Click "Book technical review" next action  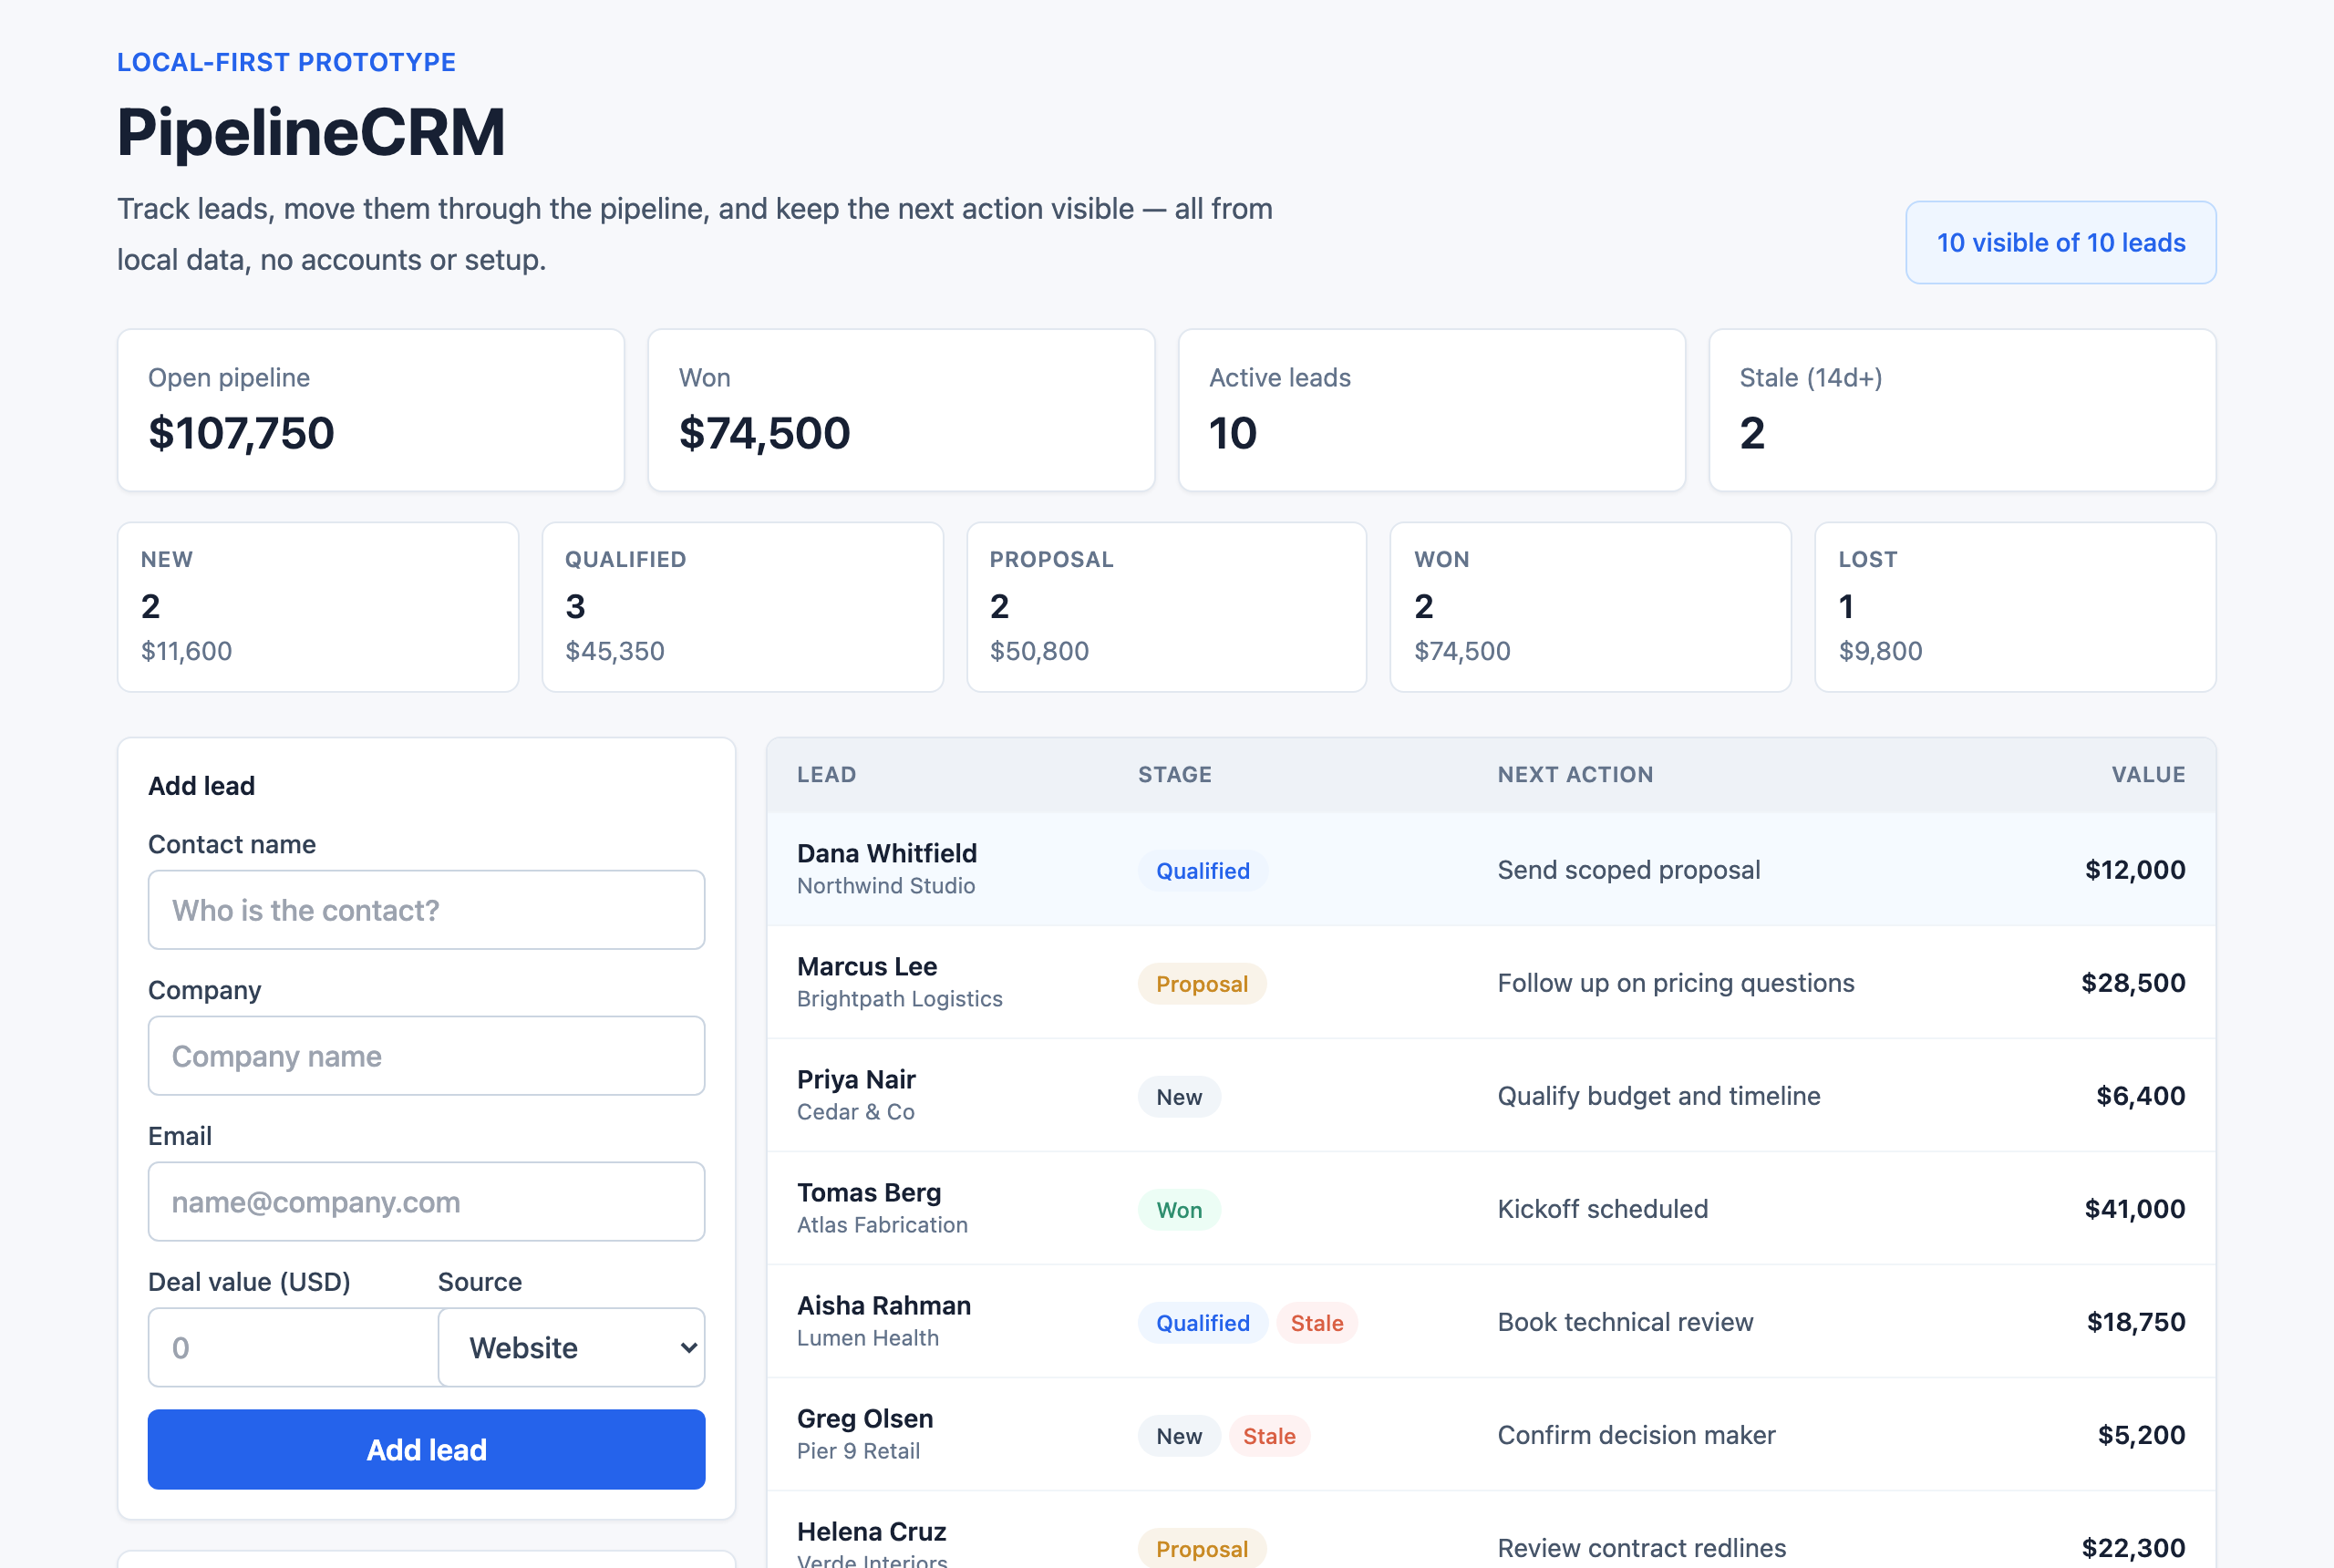(1626, 1322)
